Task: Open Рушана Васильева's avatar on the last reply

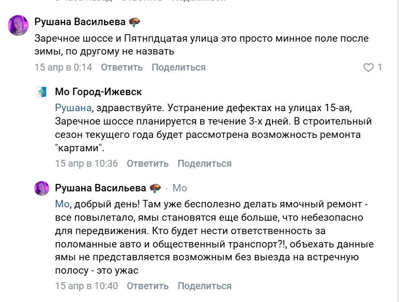Action: click(x=42, y=188)
